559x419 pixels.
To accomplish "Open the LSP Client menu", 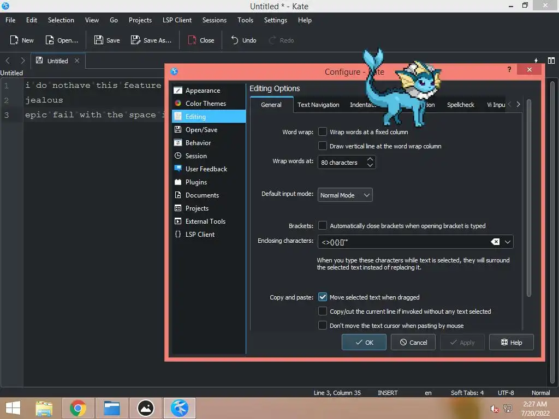I will point(177,20).
